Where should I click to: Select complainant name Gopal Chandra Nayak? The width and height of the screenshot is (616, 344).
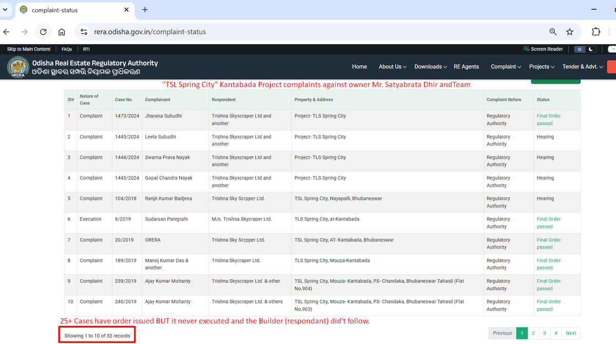[169, 178]
